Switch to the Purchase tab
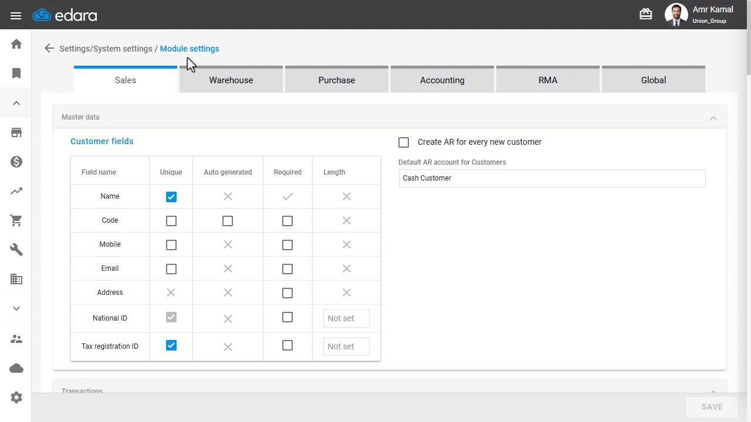The image size is (751, 422). pyautogui.click(x=337, y=80)
